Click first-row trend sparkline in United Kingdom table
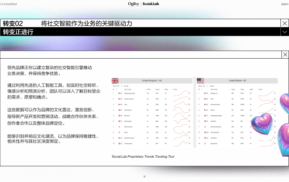 tap(181, 93)
